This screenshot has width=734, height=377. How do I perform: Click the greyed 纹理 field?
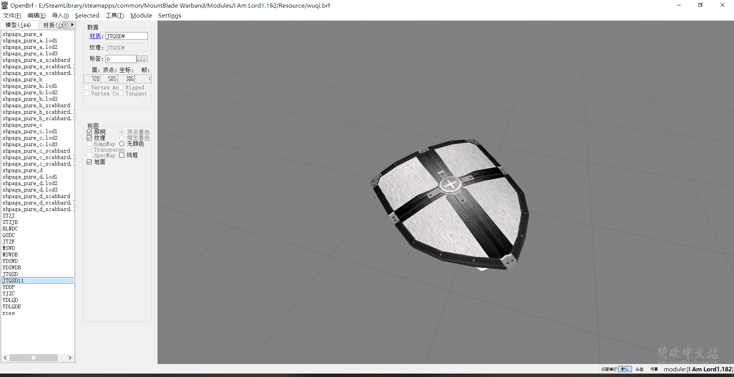click(x=127, y=48)
